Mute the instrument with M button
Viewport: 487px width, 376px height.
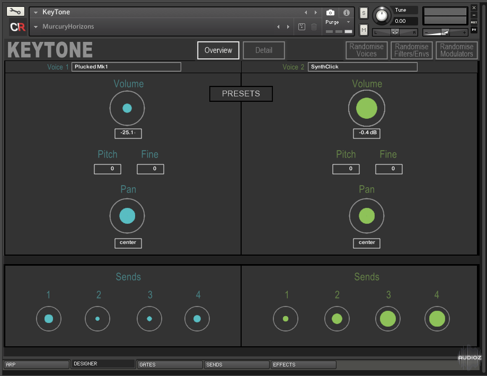tap(364, 30)
